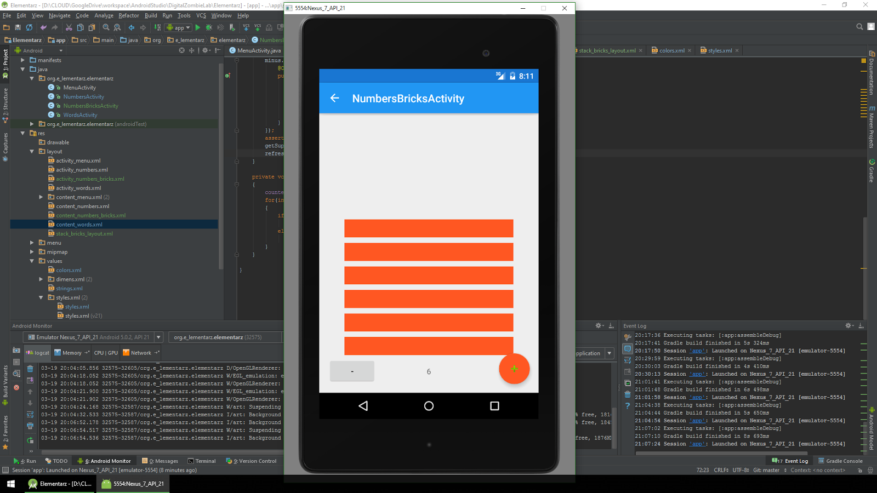This screenshot has width=877, height=493.
Task: Open NumbersBricksActivity class in tree
Action: [x=90, y=106]
